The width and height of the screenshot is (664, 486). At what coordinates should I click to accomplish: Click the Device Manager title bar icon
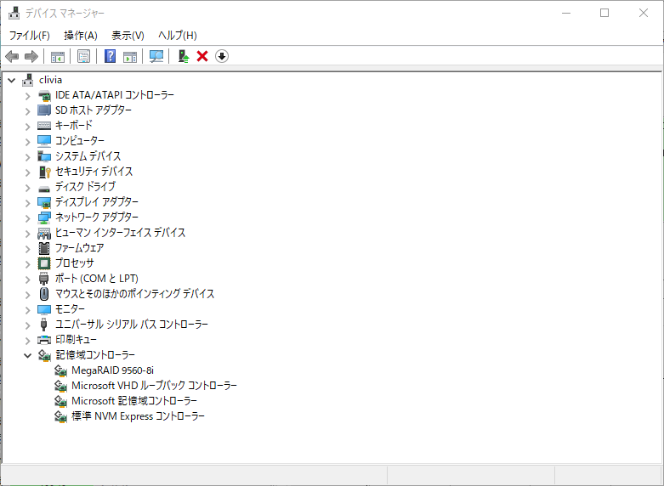pos(14,13)
